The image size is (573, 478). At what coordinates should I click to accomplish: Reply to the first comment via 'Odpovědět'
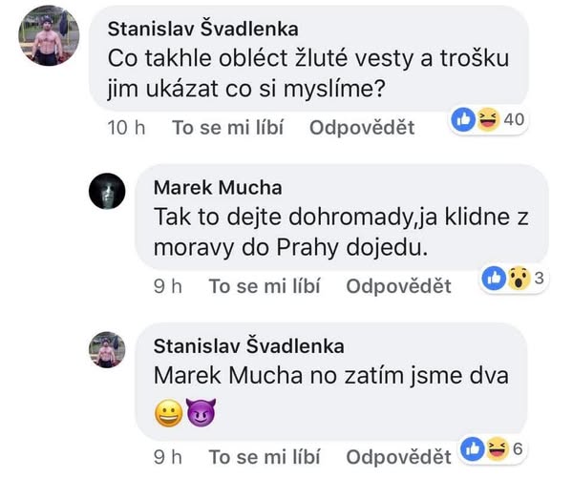(362, 129)
